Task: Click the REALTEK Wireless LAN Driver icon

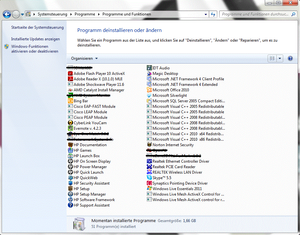Action: point(149,172)
